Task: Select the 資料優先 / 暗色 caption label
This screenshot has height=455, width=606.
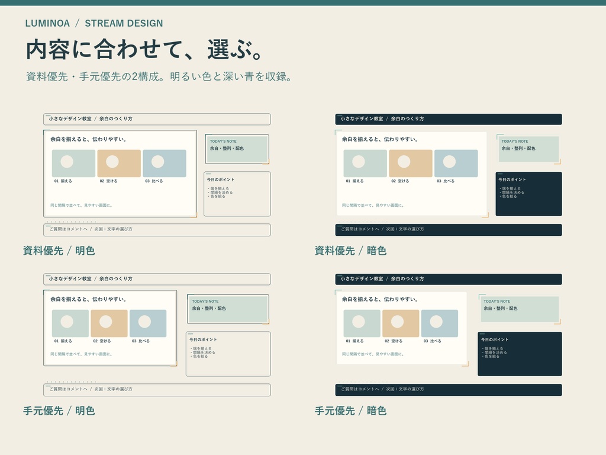Action: (x=350, y=251)
